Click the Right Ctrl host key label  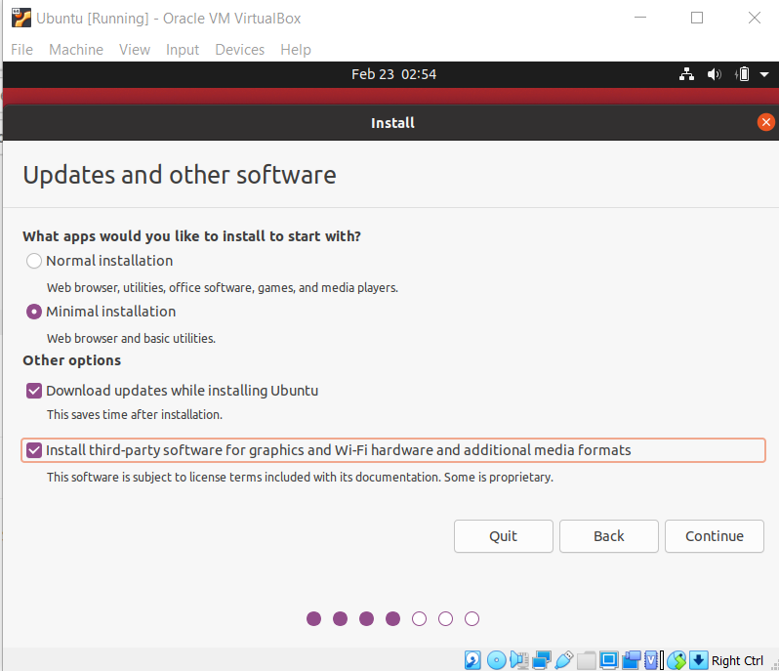pos(737,660)
